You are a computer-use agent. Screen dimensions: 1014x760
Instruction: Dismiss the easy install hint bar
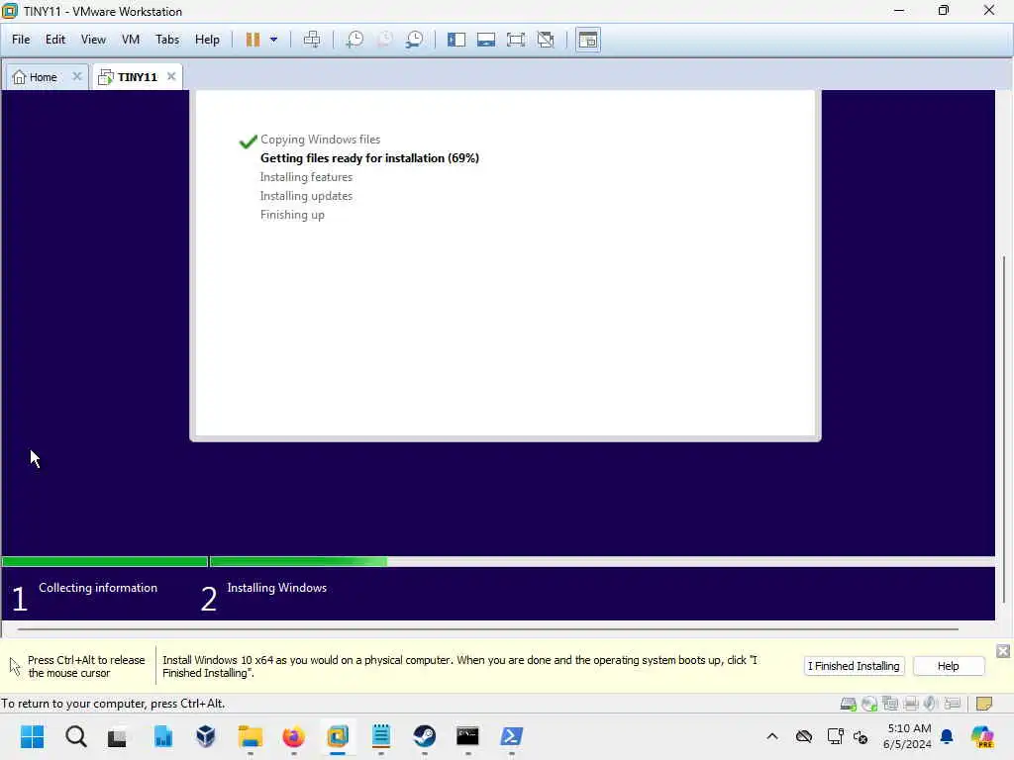(x=1003, y=651)
